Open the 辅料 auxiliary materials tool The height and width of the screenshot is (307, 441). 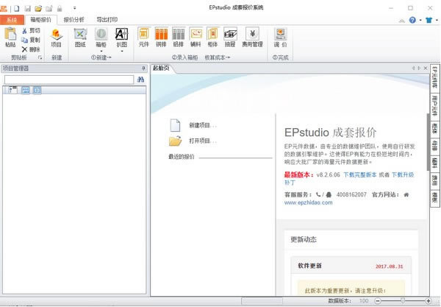pos(196,37)
